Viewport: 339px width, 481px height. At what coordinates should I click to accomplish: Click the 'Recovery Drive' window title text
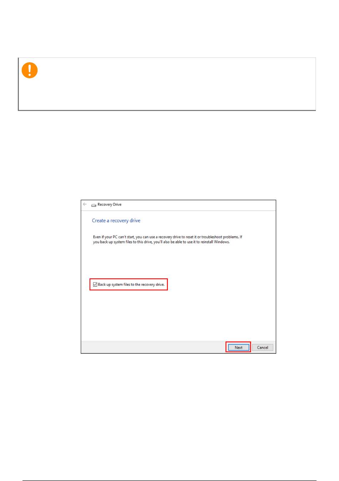click(110, 205)
